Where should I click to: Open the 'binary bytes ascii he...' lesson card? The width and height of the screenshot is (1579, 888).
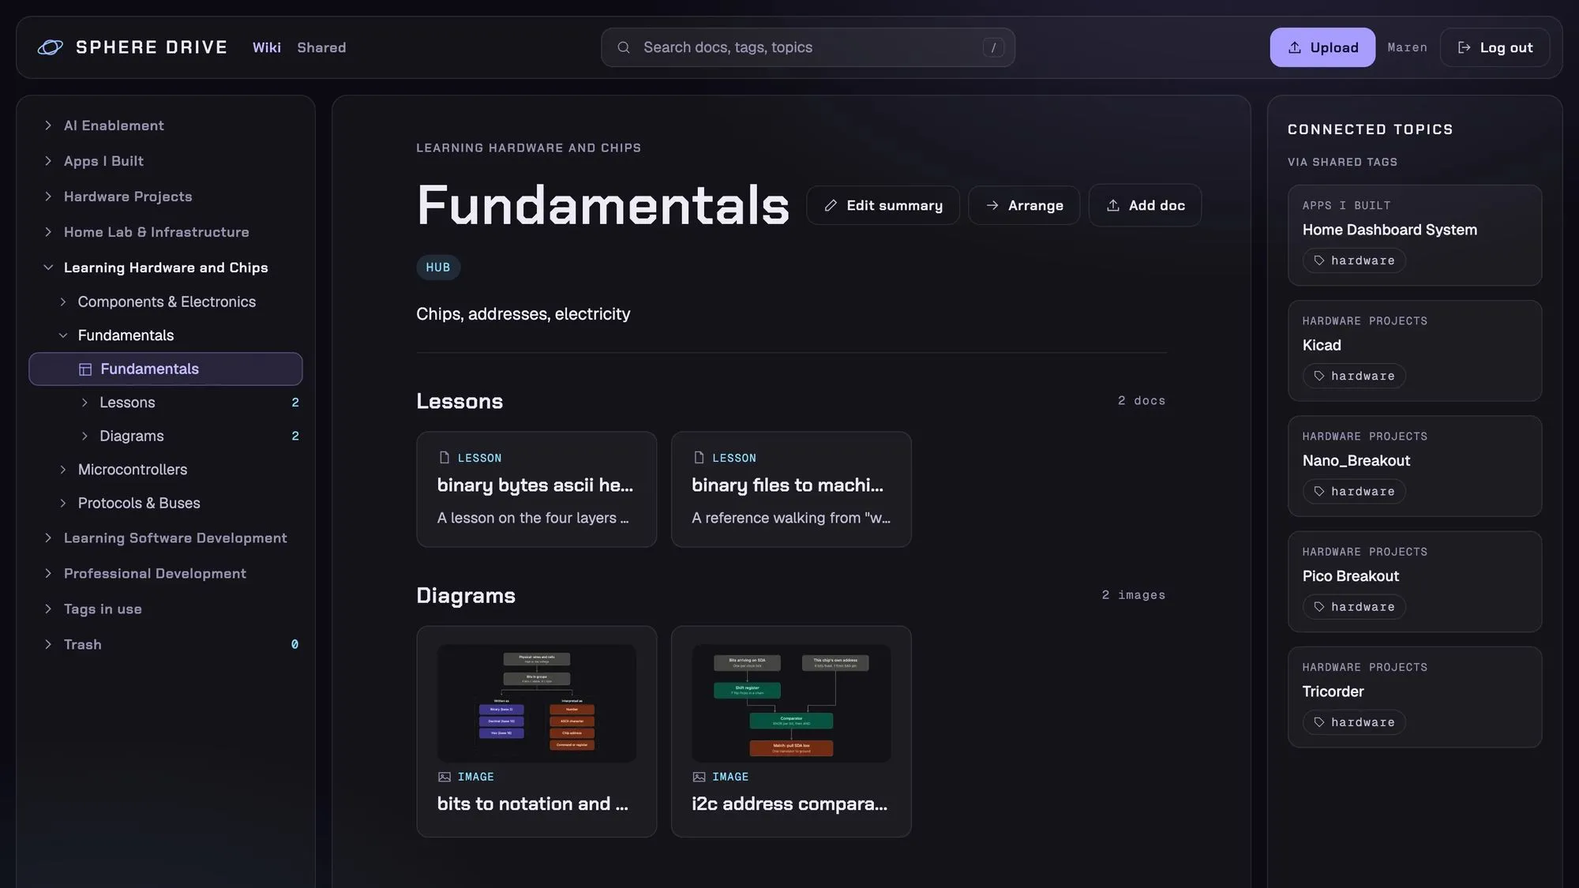click(537, 489)
